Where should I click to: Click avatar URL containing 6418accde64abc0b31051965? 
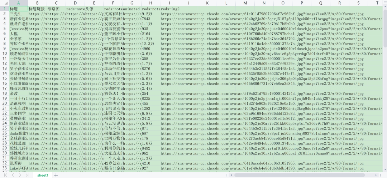pos(262,163)
